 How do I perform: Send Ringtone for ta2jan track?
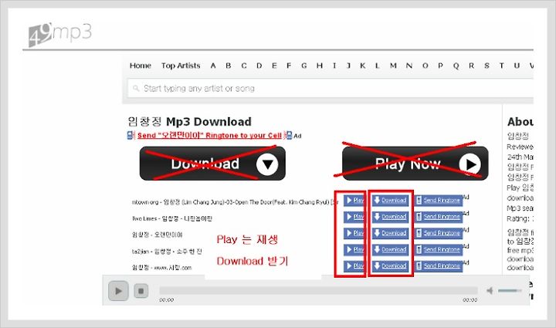(439, 249)
